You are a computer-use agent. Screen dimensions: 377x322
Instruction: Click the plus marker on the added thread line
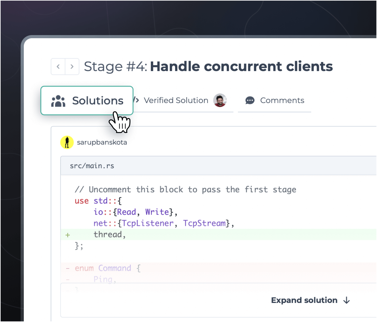pos(68,234)
